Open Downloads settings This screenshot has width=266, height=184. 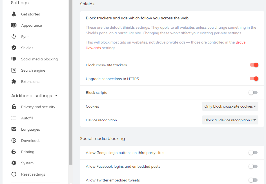pos(31,140)
